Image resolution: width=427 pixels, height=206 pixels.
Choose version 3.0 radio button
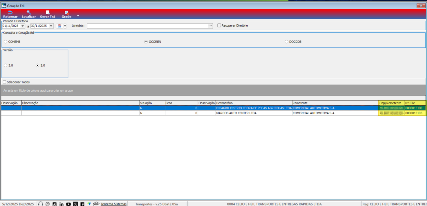[5, 65]
